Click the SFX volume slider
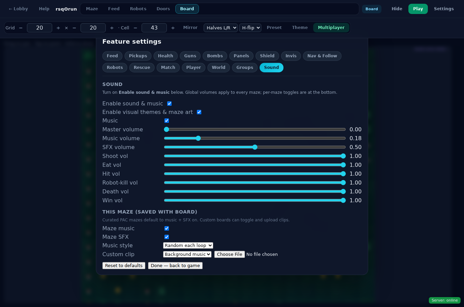Screen dimensions: 464x307 pos(255,147)
